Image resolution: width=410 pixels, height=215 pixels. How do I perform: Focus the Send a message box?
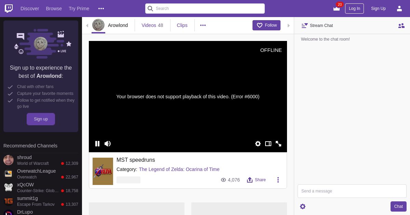[352, 191]
